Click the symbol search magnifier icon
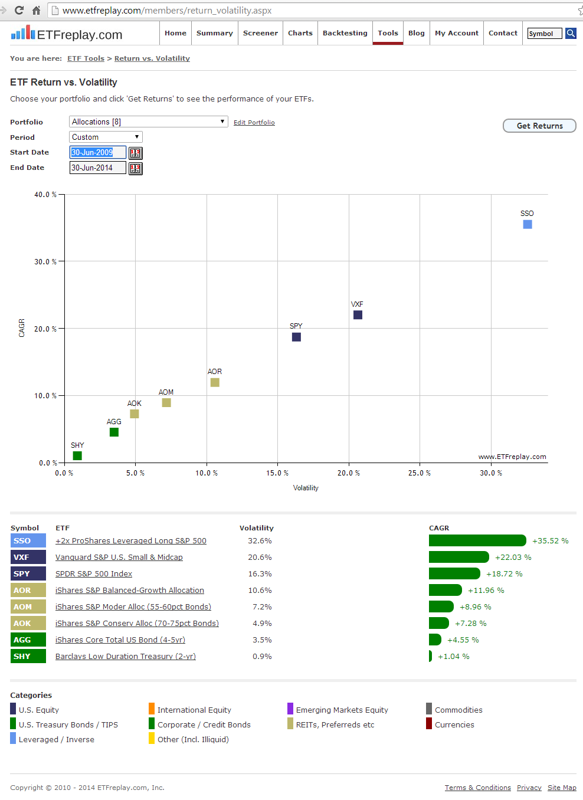Screen dimensions: 583x800 [571, 33]
